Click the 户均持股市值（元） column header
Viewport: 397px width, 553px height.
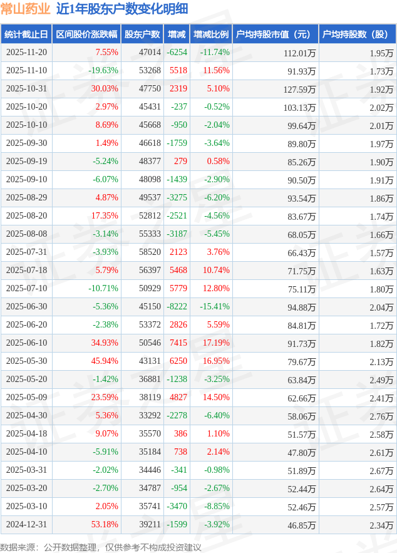pos(275,34)
